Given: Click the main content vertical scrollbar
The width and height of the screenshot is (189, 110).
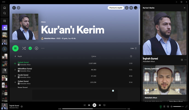Looking at the screenshot, I should (139, 27).
